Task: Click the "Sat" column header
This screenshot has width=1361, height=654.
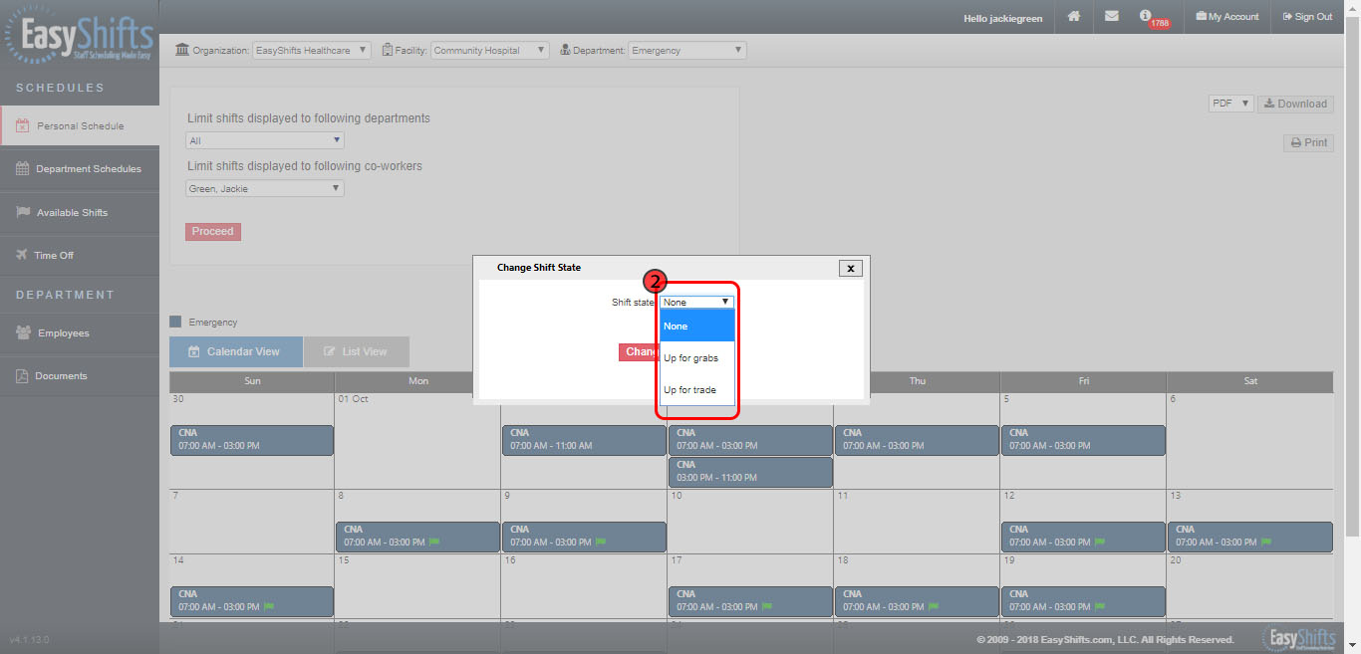Action: [x=1250, y=381]
